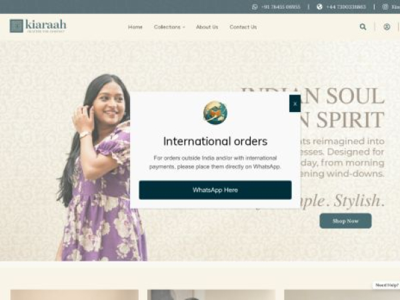Click the WhatsApp Here button
The image size is (400, 300).
click(215, 190)
